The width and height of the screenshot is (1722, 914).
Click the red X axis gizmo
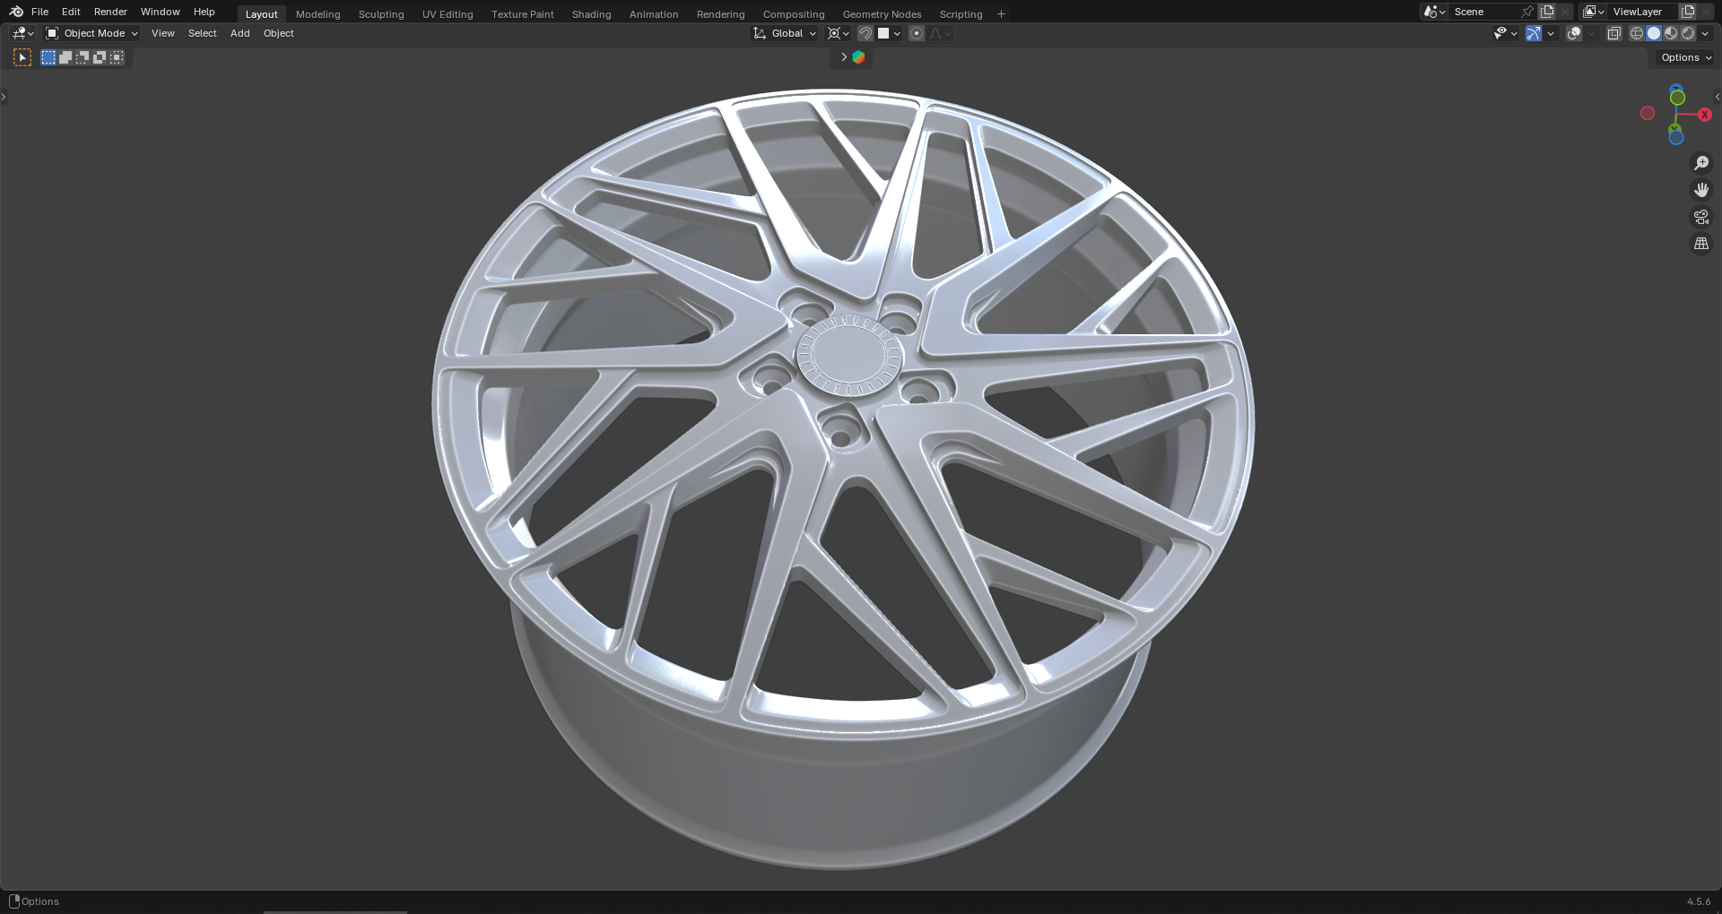pyautogui.click(x=1704, y=115)
